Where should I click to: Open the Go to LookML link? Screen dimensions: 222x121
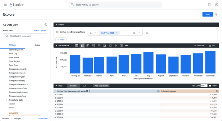tap(43, 119)
